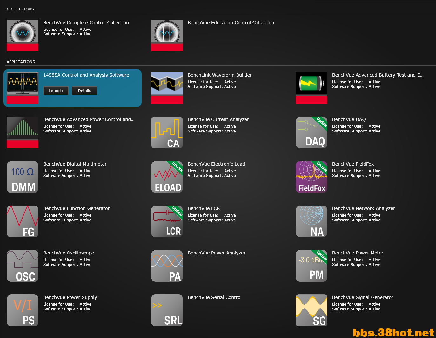Viewport: 436px width, 338px height.
Task: Click the BenchVue Education Control Collection title
Action: pyautogui.click(x=231, y=23)
